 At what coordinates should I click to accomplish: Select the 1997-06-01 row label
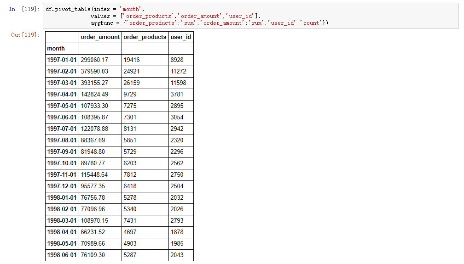pyautogui.click(x=62, y=118)
